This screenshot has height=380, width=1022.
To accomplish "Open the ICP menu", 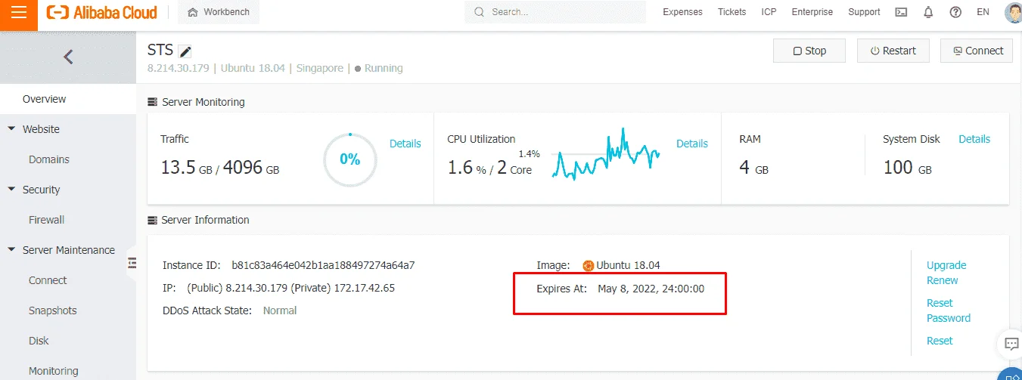I will 769,12.
